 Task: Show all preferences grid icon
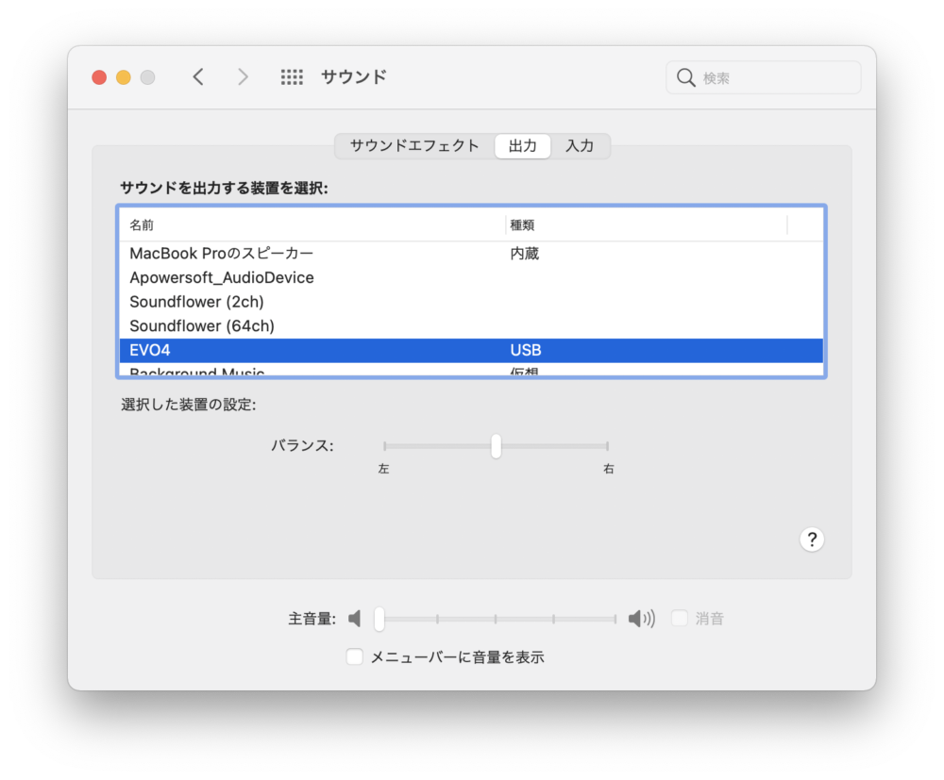[x=292, y=77]
